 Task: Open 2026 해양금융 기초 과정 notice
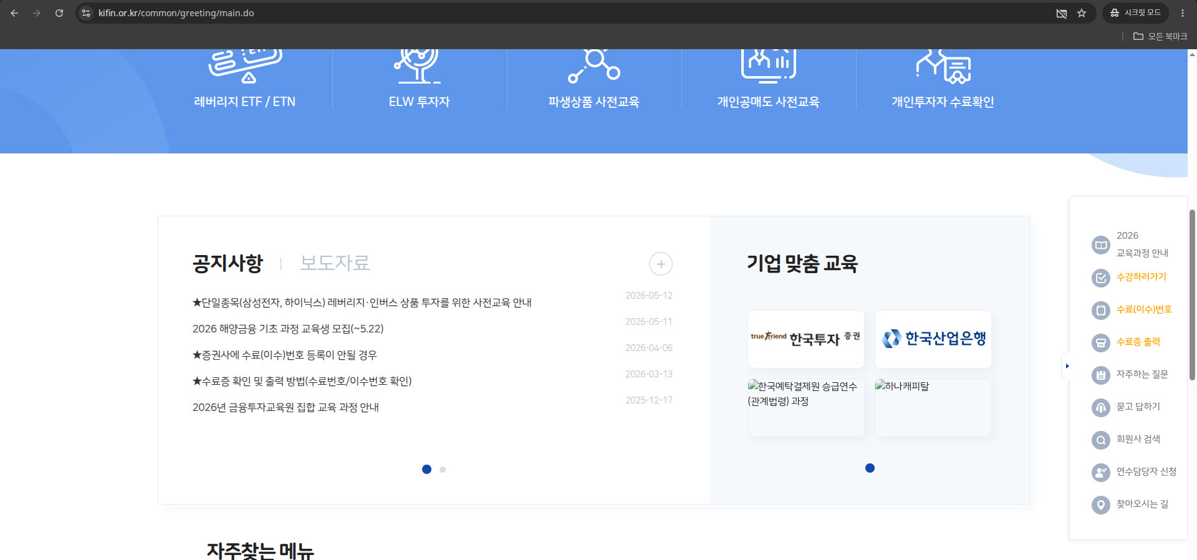coord(288,329)
